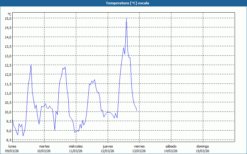This screenshot has height=154, width=247.
Task: Choose the miércoles 11/03/26 date label
Action: tap(76, 149)
